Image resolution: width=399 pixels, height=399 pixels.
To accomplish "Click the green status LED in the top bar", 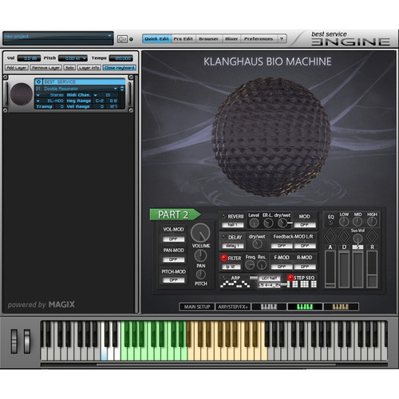I will tap(131, 39).
